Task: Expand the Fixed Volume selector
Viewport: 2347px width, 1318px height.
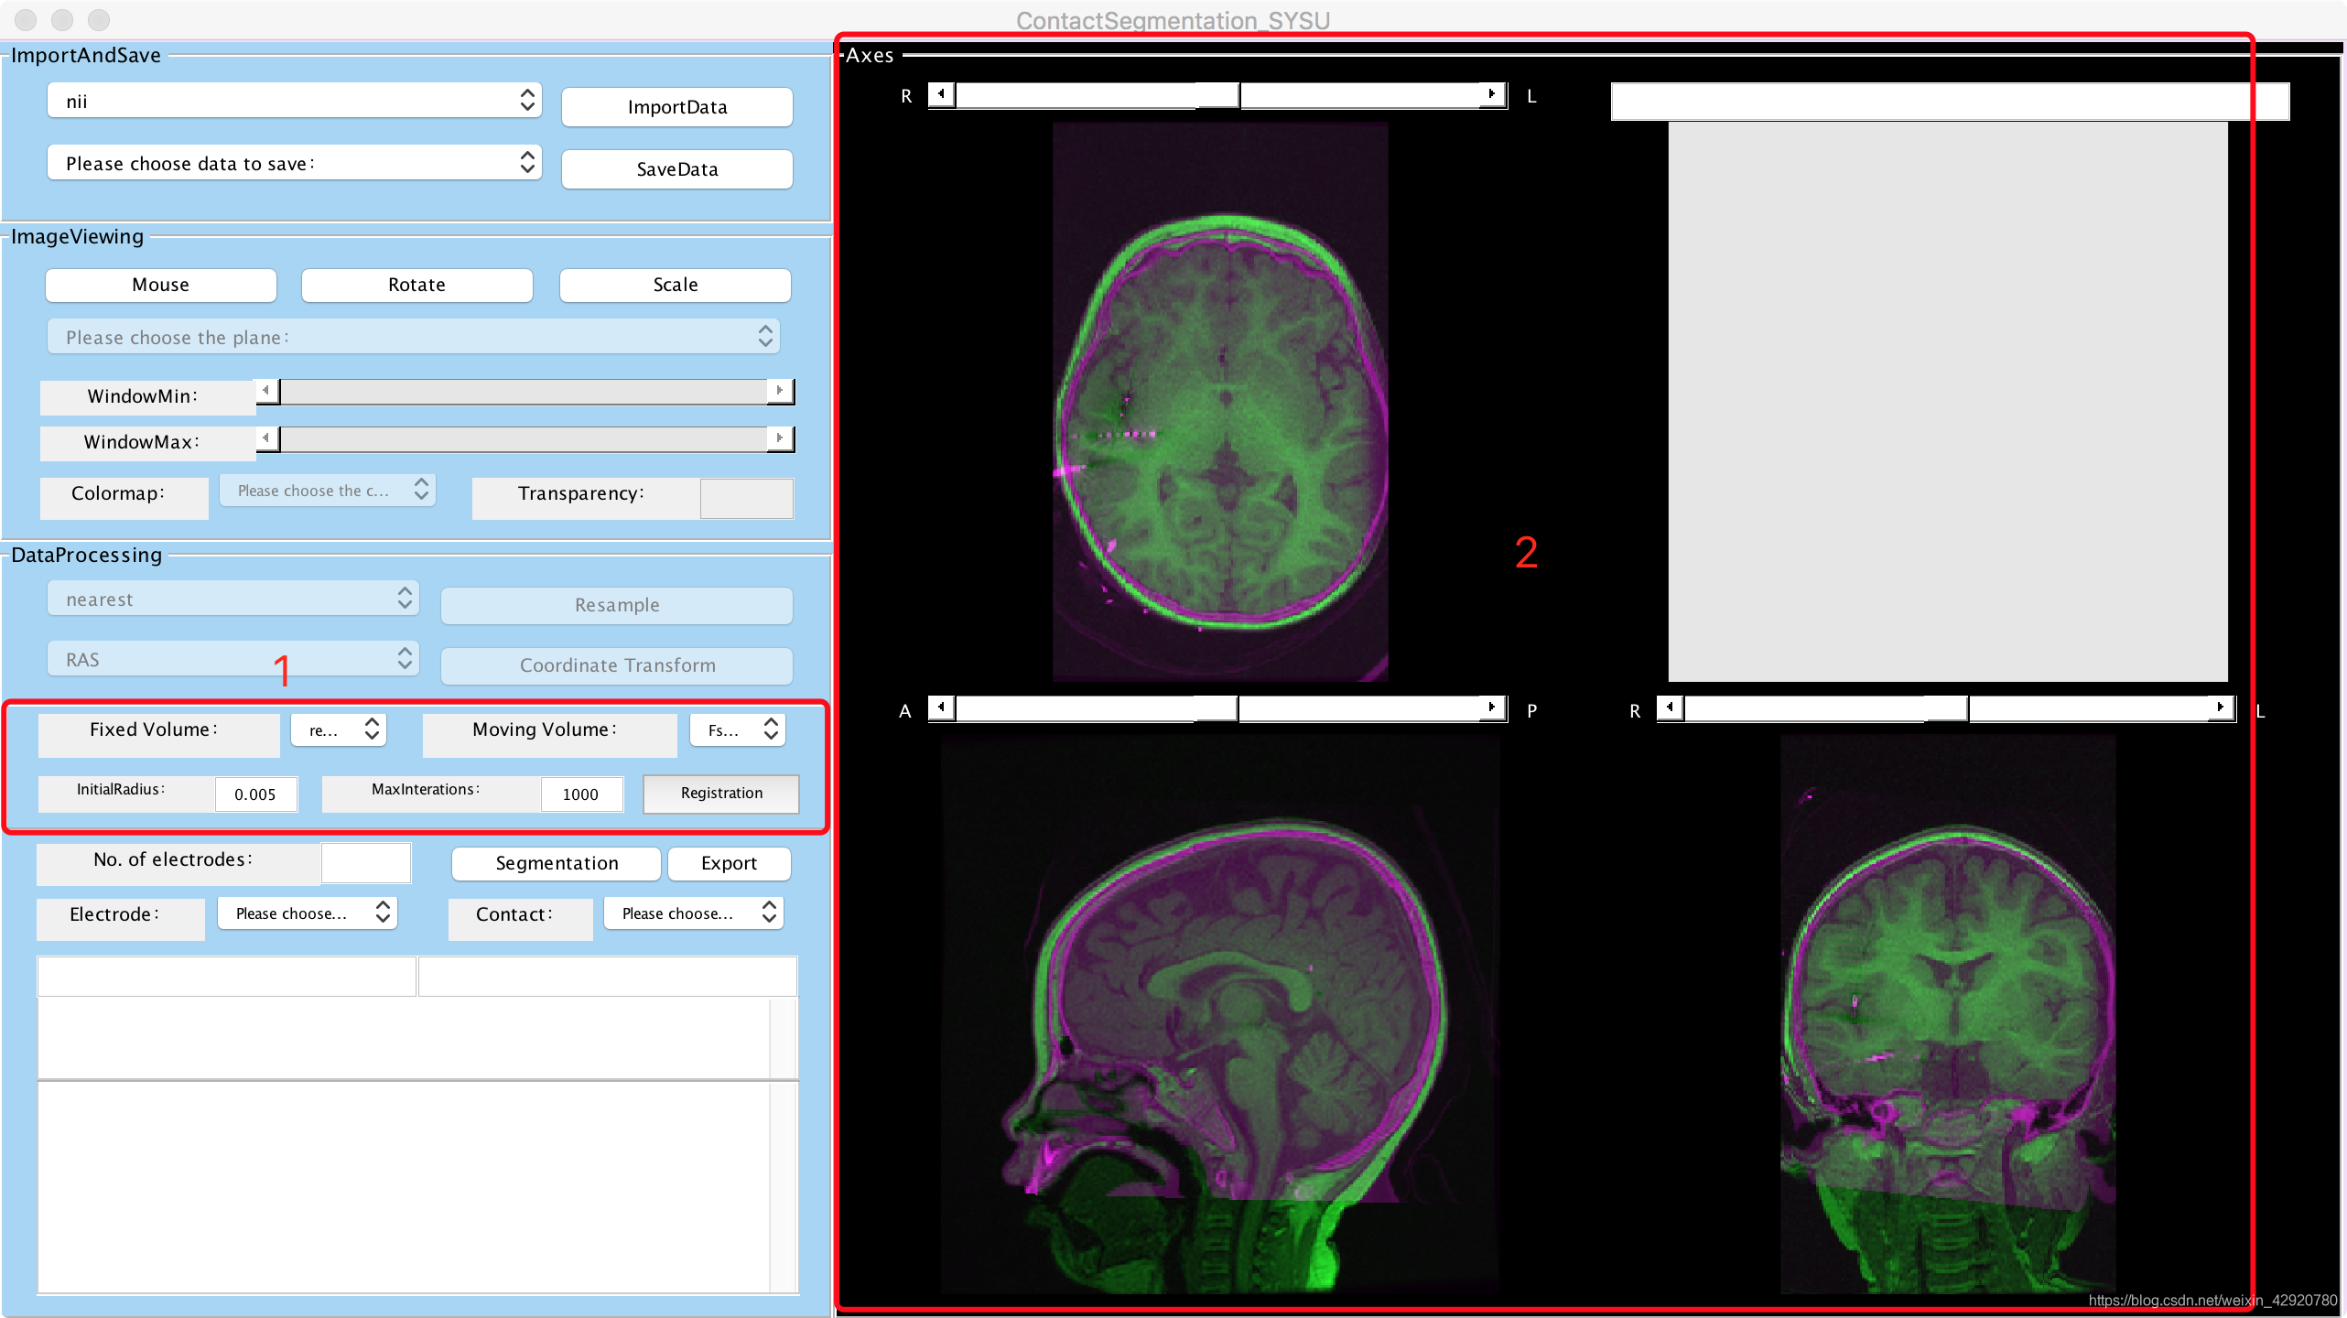Action: pos(339,729)
